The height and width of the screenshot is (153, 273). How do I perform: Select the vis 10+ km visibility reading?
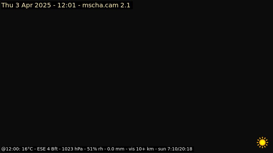point(141,149)
